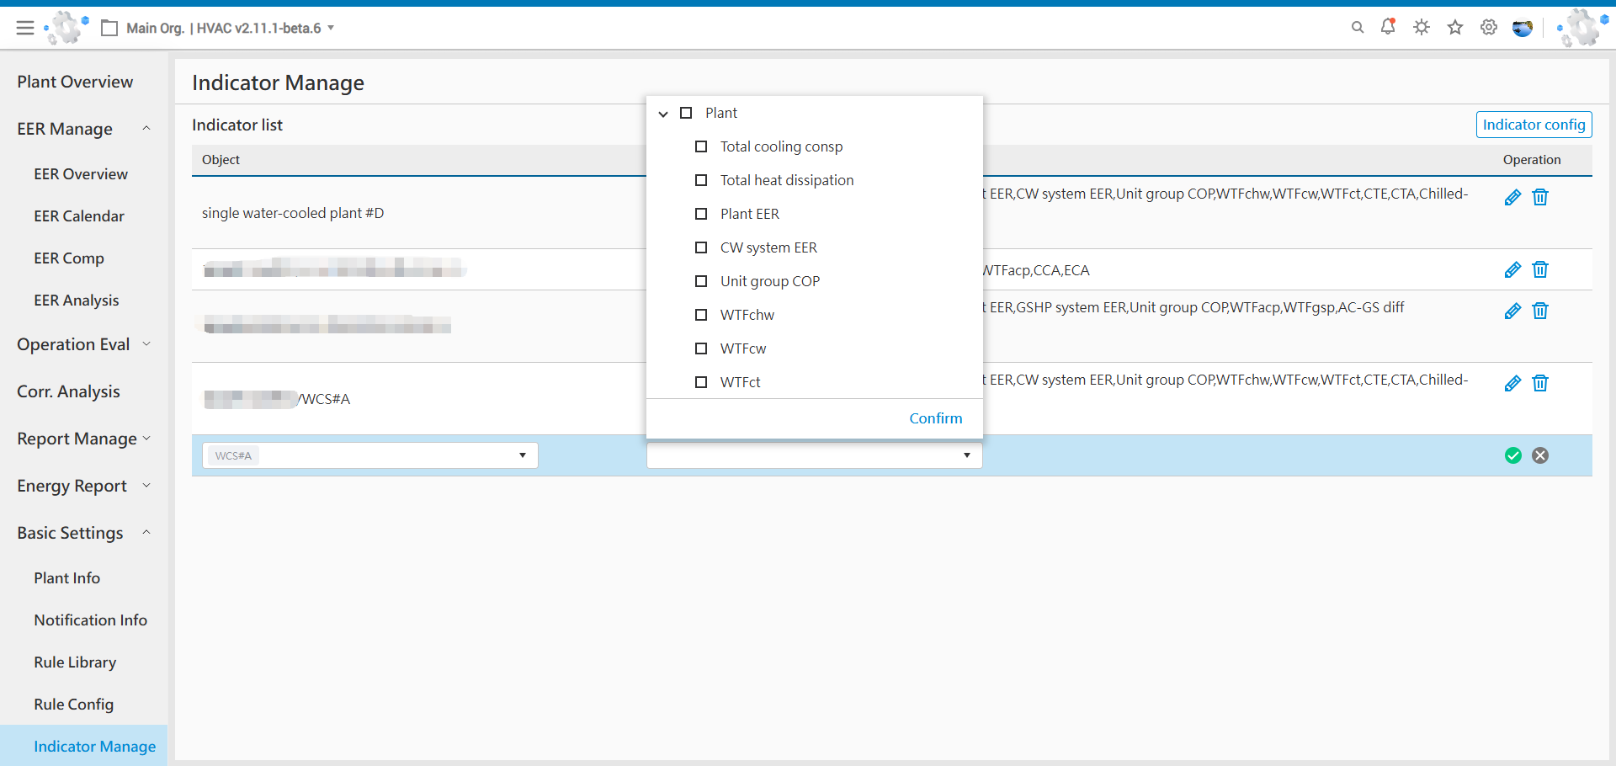Save the new WCS#A row with green check

click(x=1512, y=455)
